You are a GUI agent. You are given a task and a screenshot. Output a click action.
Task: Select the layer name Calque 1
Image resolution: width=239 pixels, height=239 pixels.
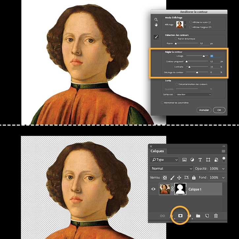click(195, 189)
